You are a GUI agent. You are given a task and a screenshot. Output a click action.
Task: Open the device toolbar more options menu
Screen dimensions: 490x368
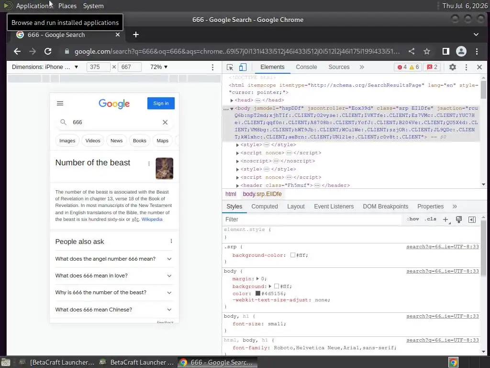point(212,67)
